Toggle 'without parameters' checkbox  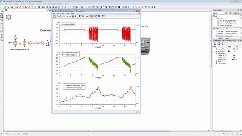click(x=219, y=25)
